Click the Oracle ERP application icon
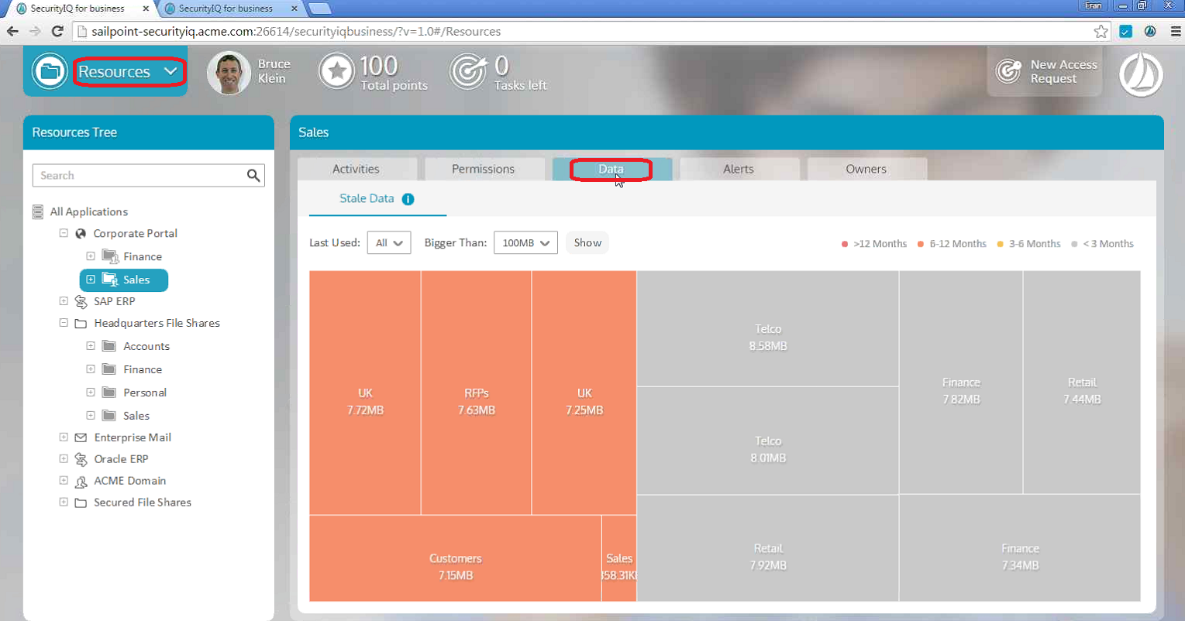 pos(81,459)
